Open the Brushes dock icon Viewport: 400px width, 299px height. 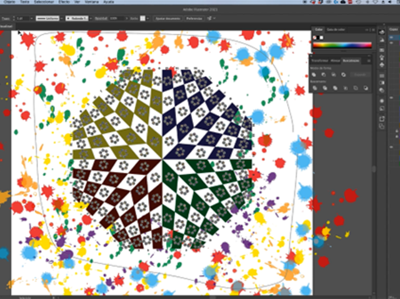(x=382, y=58)
